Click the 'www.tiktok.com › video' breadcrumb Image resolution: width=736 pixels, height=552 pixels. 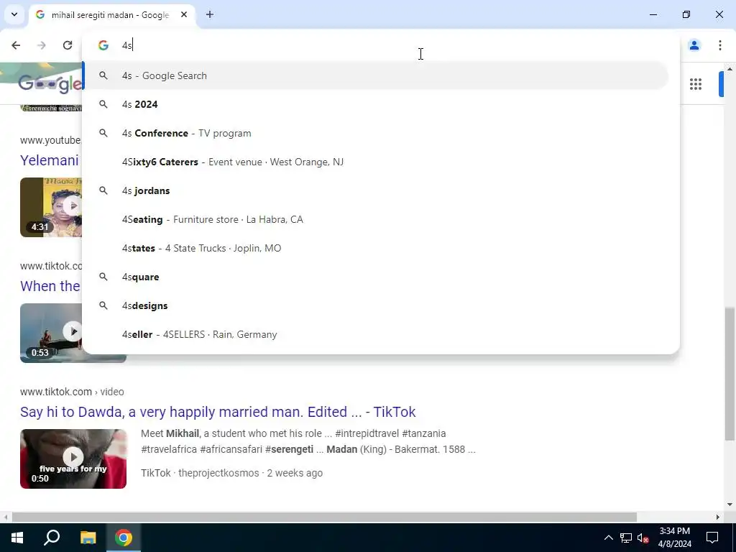pyautogui.click(x=73, y=392)
